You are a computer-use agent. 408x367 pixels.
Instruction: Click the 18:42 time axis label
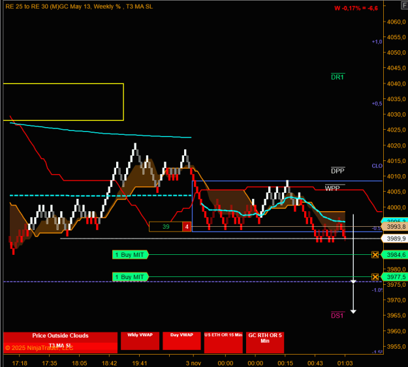tap(109, 363)
